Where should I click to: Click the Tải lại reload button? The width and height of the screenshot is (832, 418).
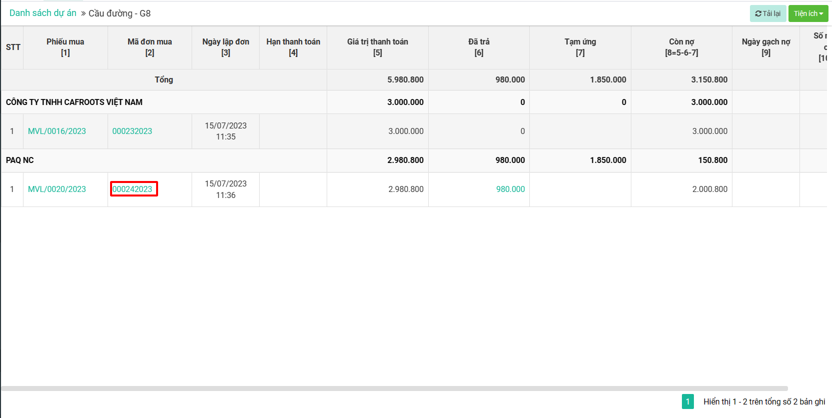[x=768, y=13]
